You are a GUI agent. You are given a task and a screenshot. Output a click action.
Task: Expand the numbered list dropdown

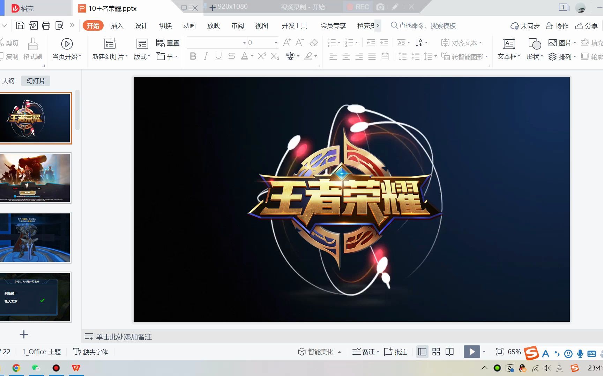coord(356,43)
